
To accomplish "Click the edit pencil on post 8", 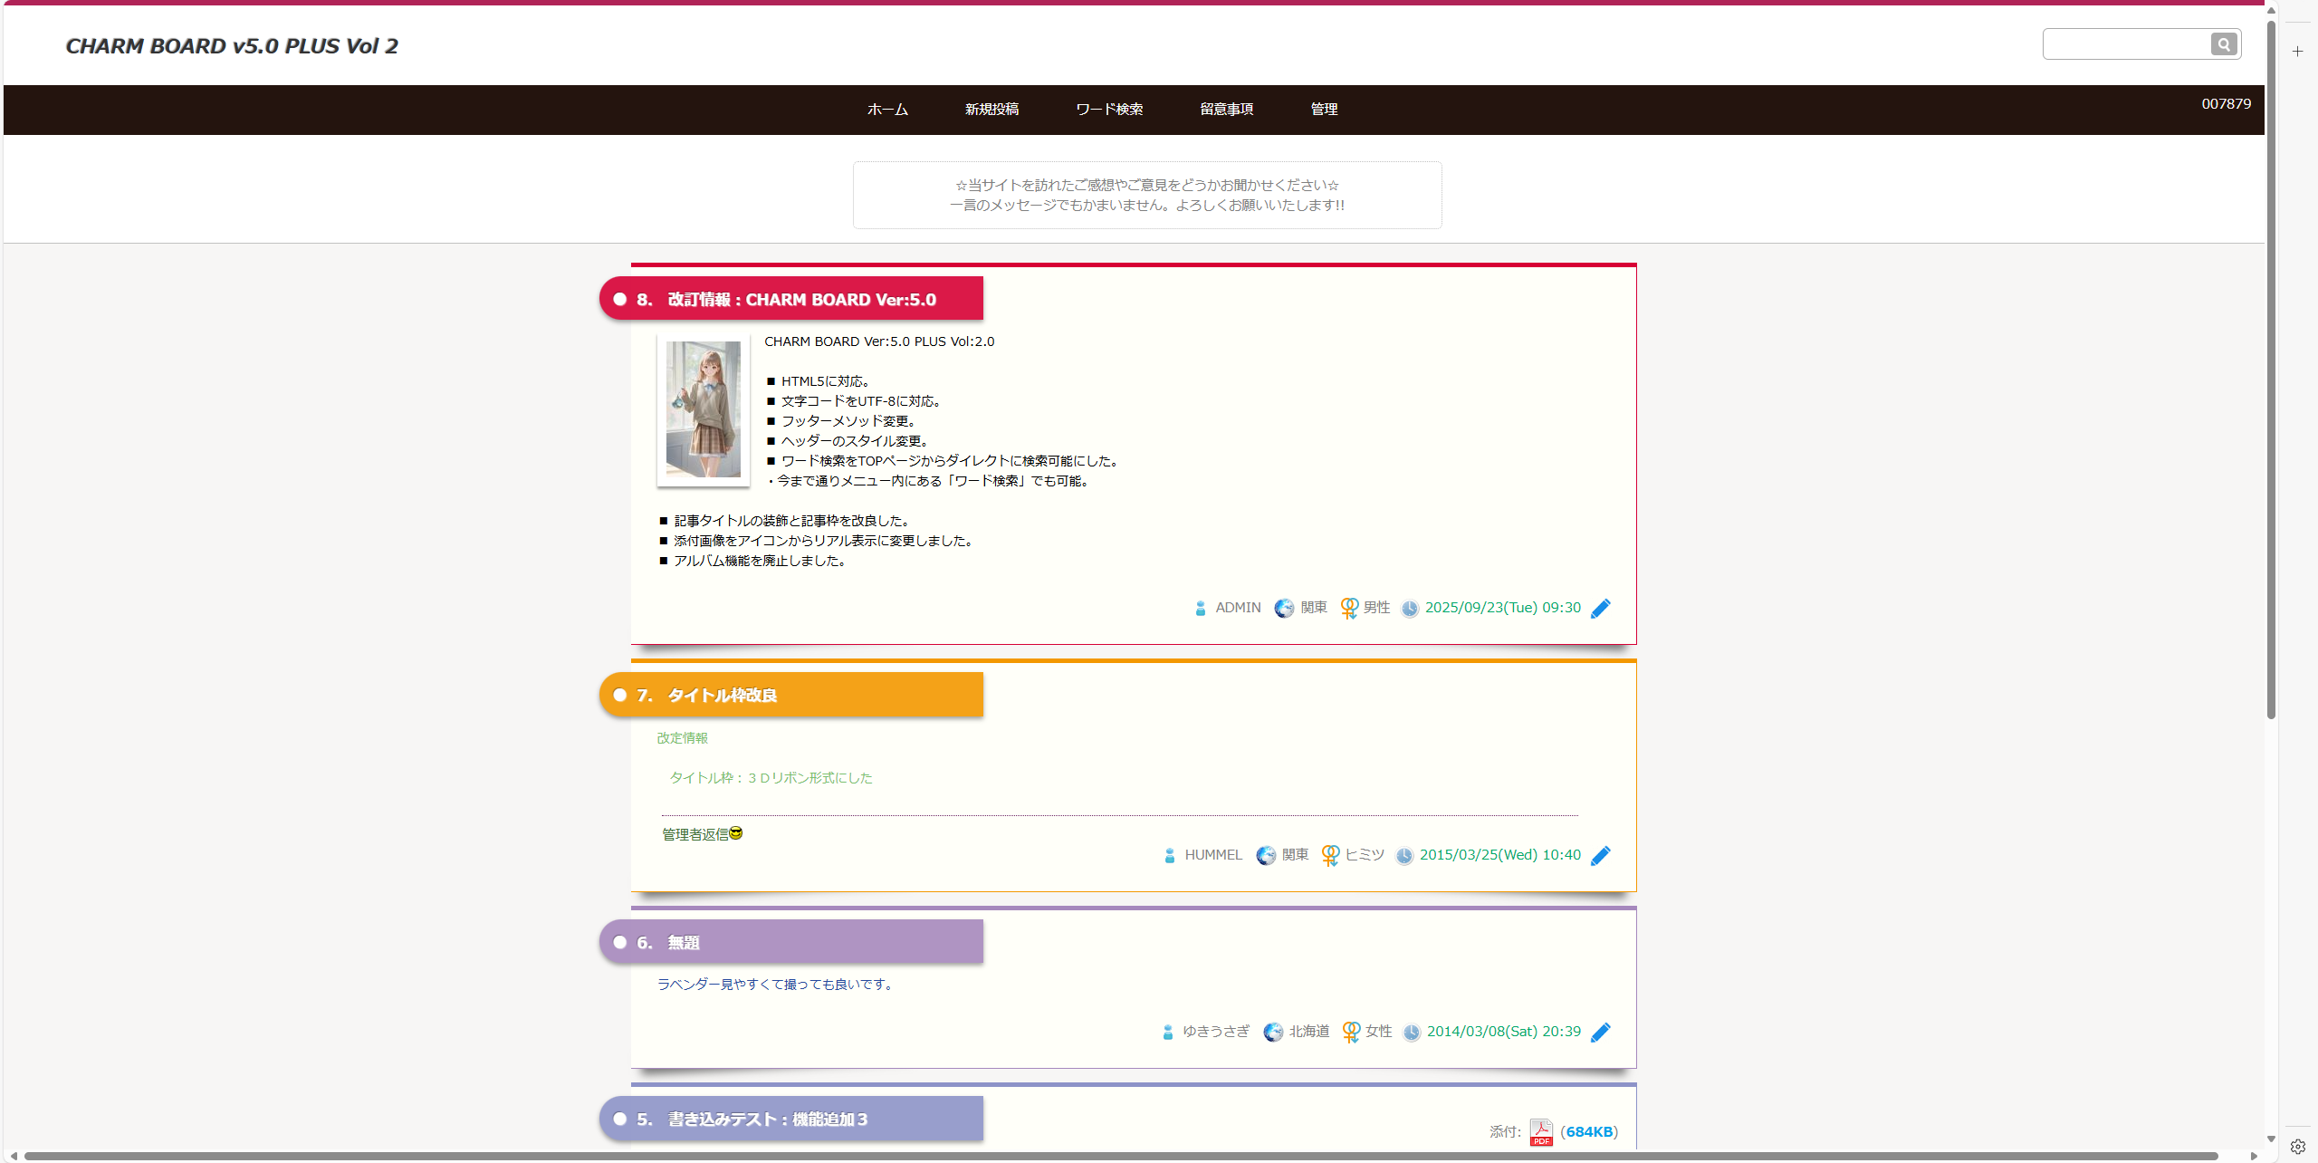I will click(x=1601, y=609).
